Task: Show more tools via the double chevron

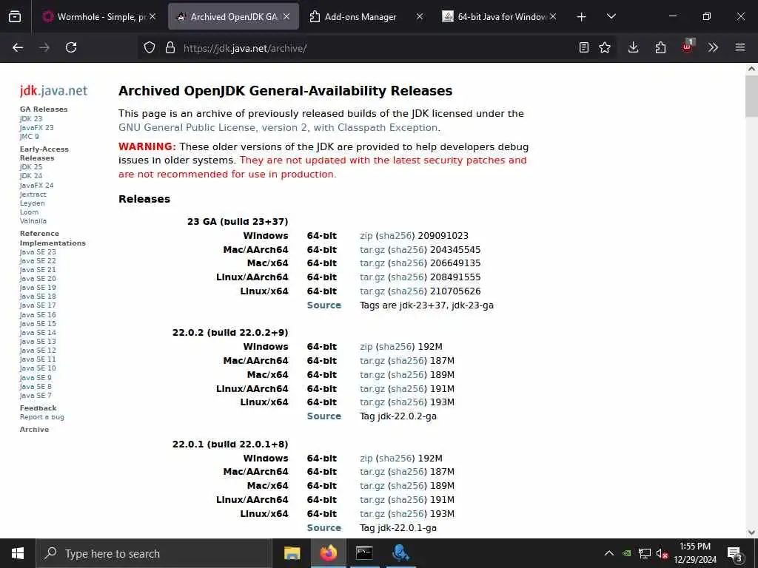Action: [713, 47]
